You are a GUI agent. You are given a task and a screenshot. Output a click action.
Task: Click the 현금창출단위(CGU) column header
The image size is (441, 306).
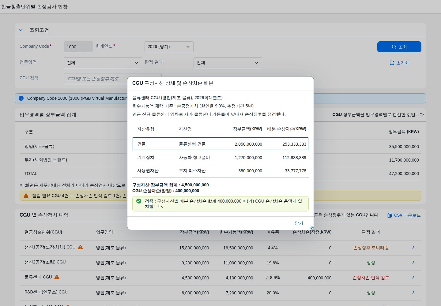(x=43, y=232)
